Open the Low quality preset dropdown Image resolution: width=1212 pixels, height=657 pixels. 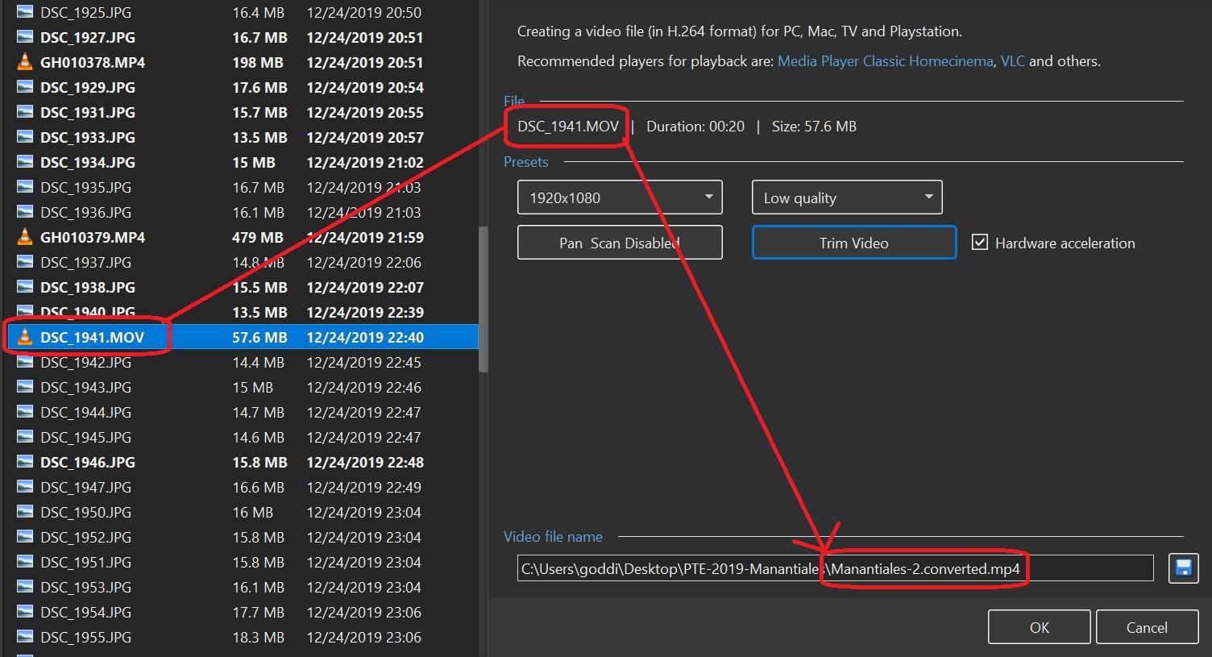(x=846, y=198)
